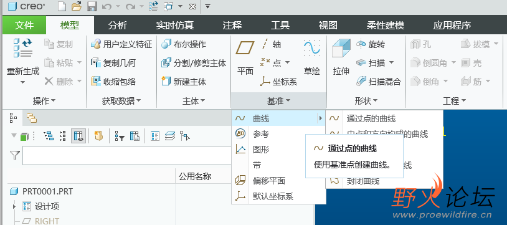Click the 扫描 sweep tool
Image resolution: width=507 pixels, height=225 pixels.
coord(371,63)
